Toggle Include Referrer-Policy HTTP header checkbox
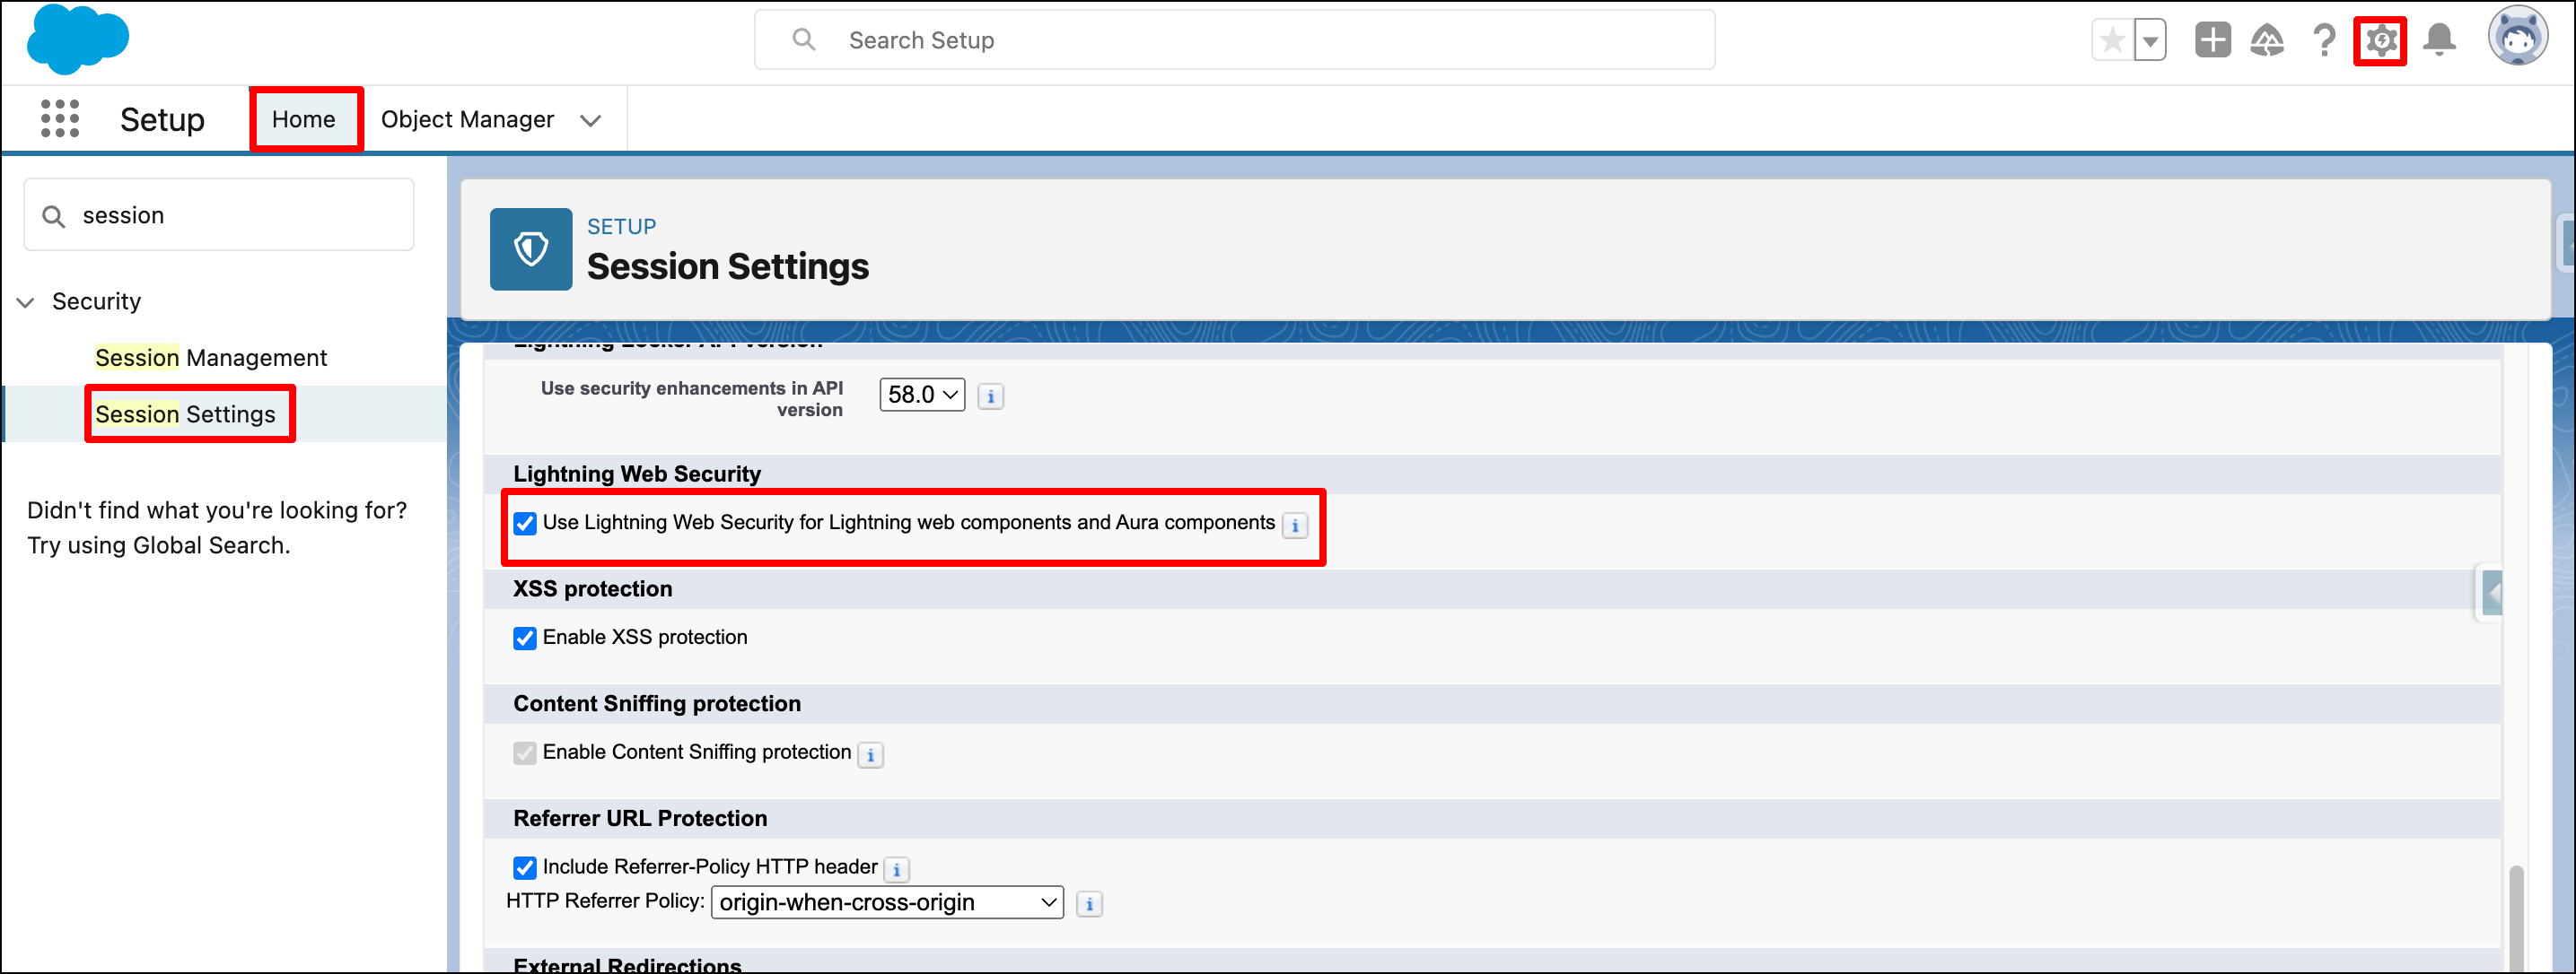 525,868
